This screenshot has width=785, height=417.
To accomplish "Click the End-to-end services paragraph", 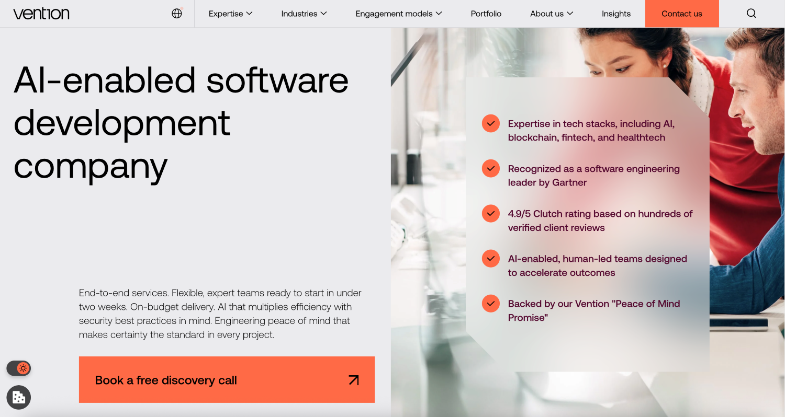I will (220, 314).
